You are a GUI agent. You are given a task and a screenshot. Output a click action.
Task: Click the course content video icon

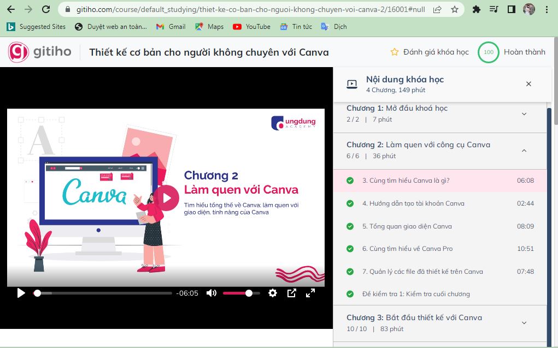352,84
